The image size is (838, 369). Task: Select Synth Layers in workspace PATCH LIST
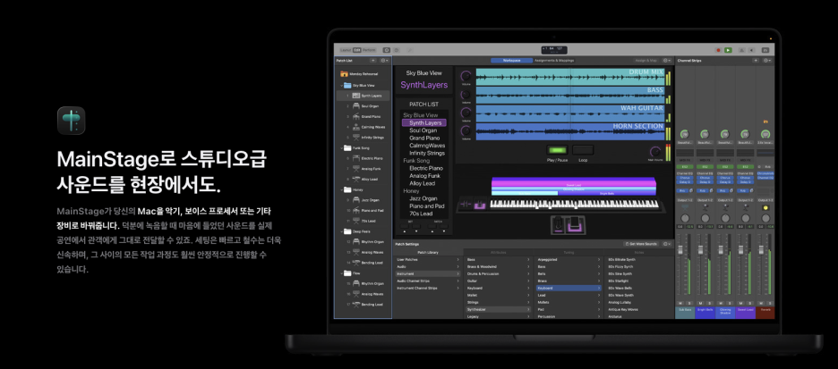[x=423, y=122]
